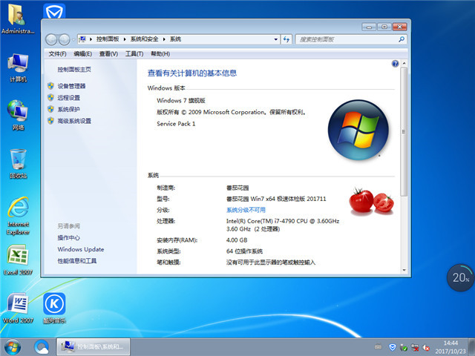
Task: Open 操作中心 link
Action: (69, 237)
